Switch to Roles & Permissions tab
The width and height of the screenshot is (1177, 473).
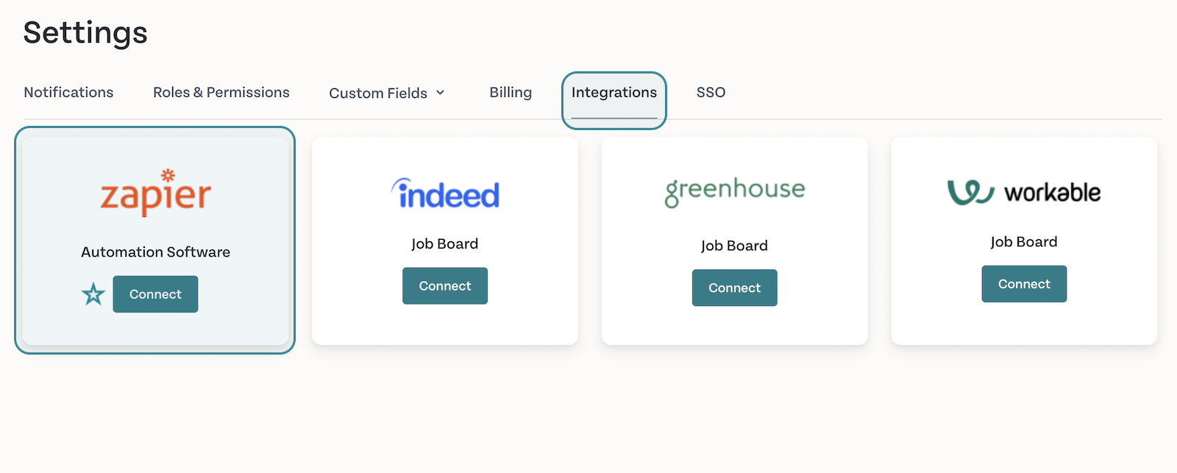221,92
